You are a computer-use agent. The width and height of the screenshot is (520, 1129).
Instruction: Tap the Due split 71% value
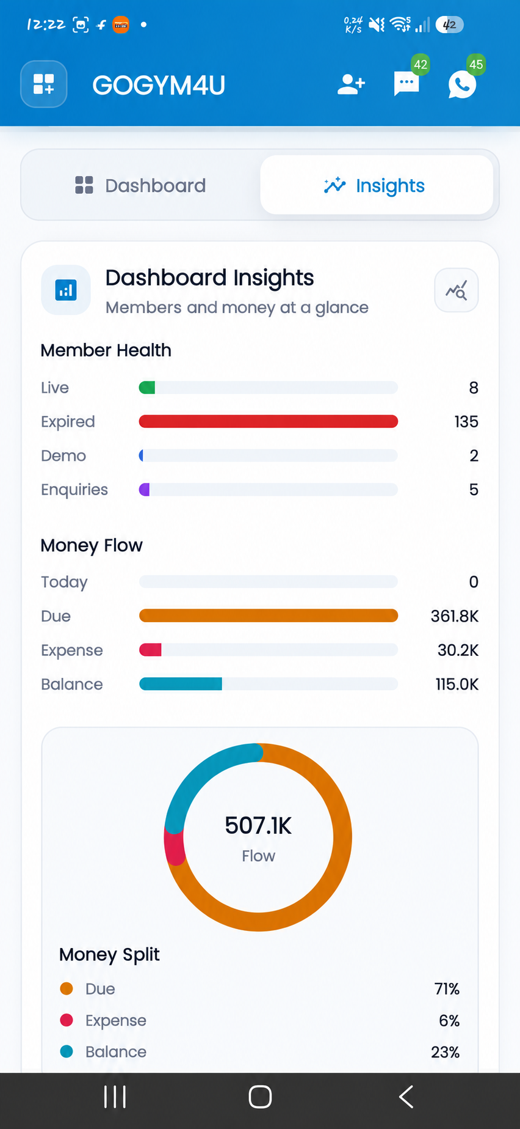[x=447, y=988]
